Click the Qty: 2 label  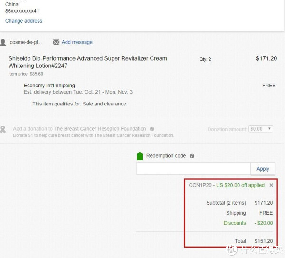click(x=205, y=59)
